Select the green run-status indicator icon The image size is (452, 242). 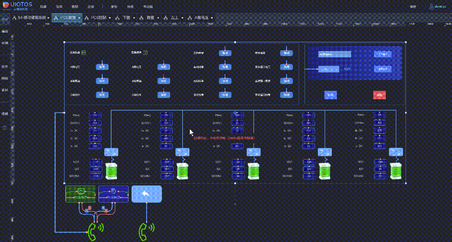click(84, 53)
